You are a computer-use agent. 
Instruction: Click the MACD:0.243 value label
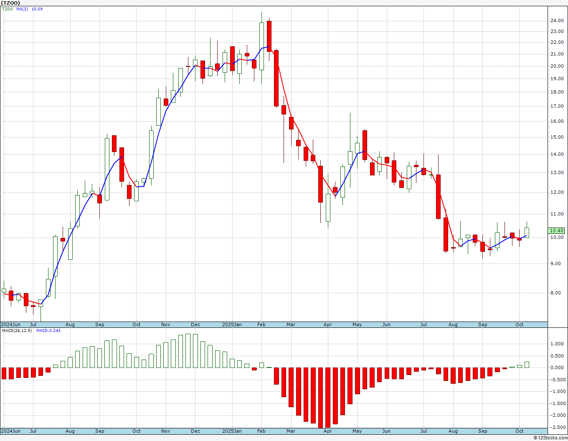(48, 330)
